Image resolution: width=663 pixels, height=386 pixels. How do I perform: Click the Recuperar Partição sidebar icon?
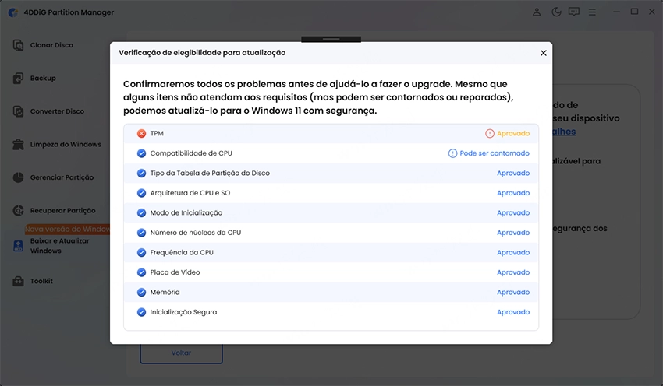(x=18, y=210)
